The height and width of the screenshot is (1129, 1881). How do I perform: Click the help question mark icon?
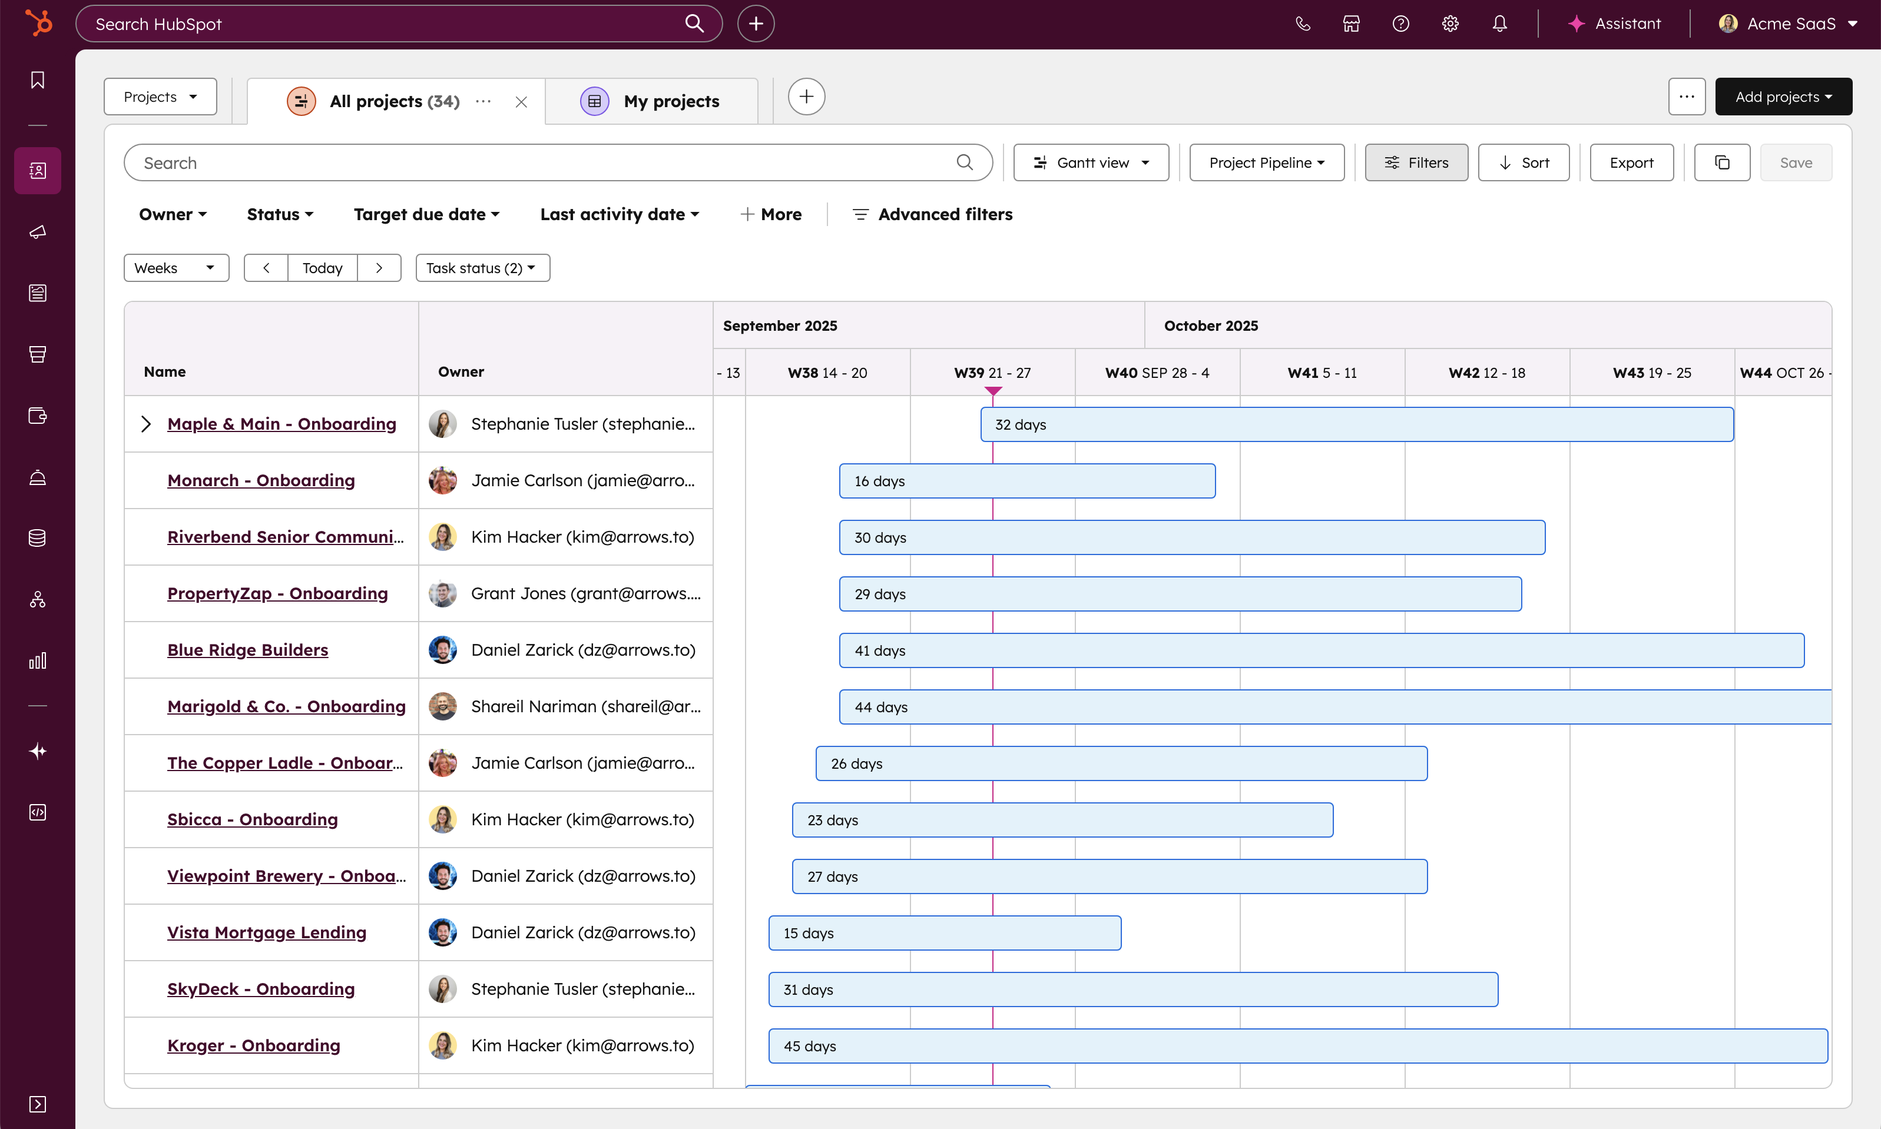(1400, 24)
